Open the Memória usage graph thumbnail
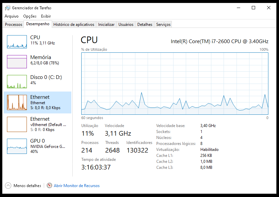Screen dimensions: 279x197 pos(17,62)
